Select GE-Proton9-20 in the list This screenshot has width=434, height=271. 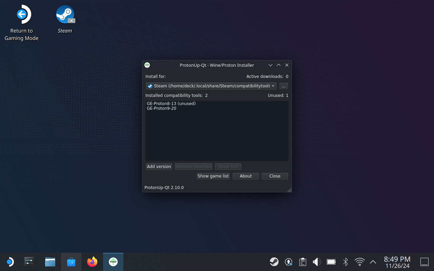[x=161, y=108]
